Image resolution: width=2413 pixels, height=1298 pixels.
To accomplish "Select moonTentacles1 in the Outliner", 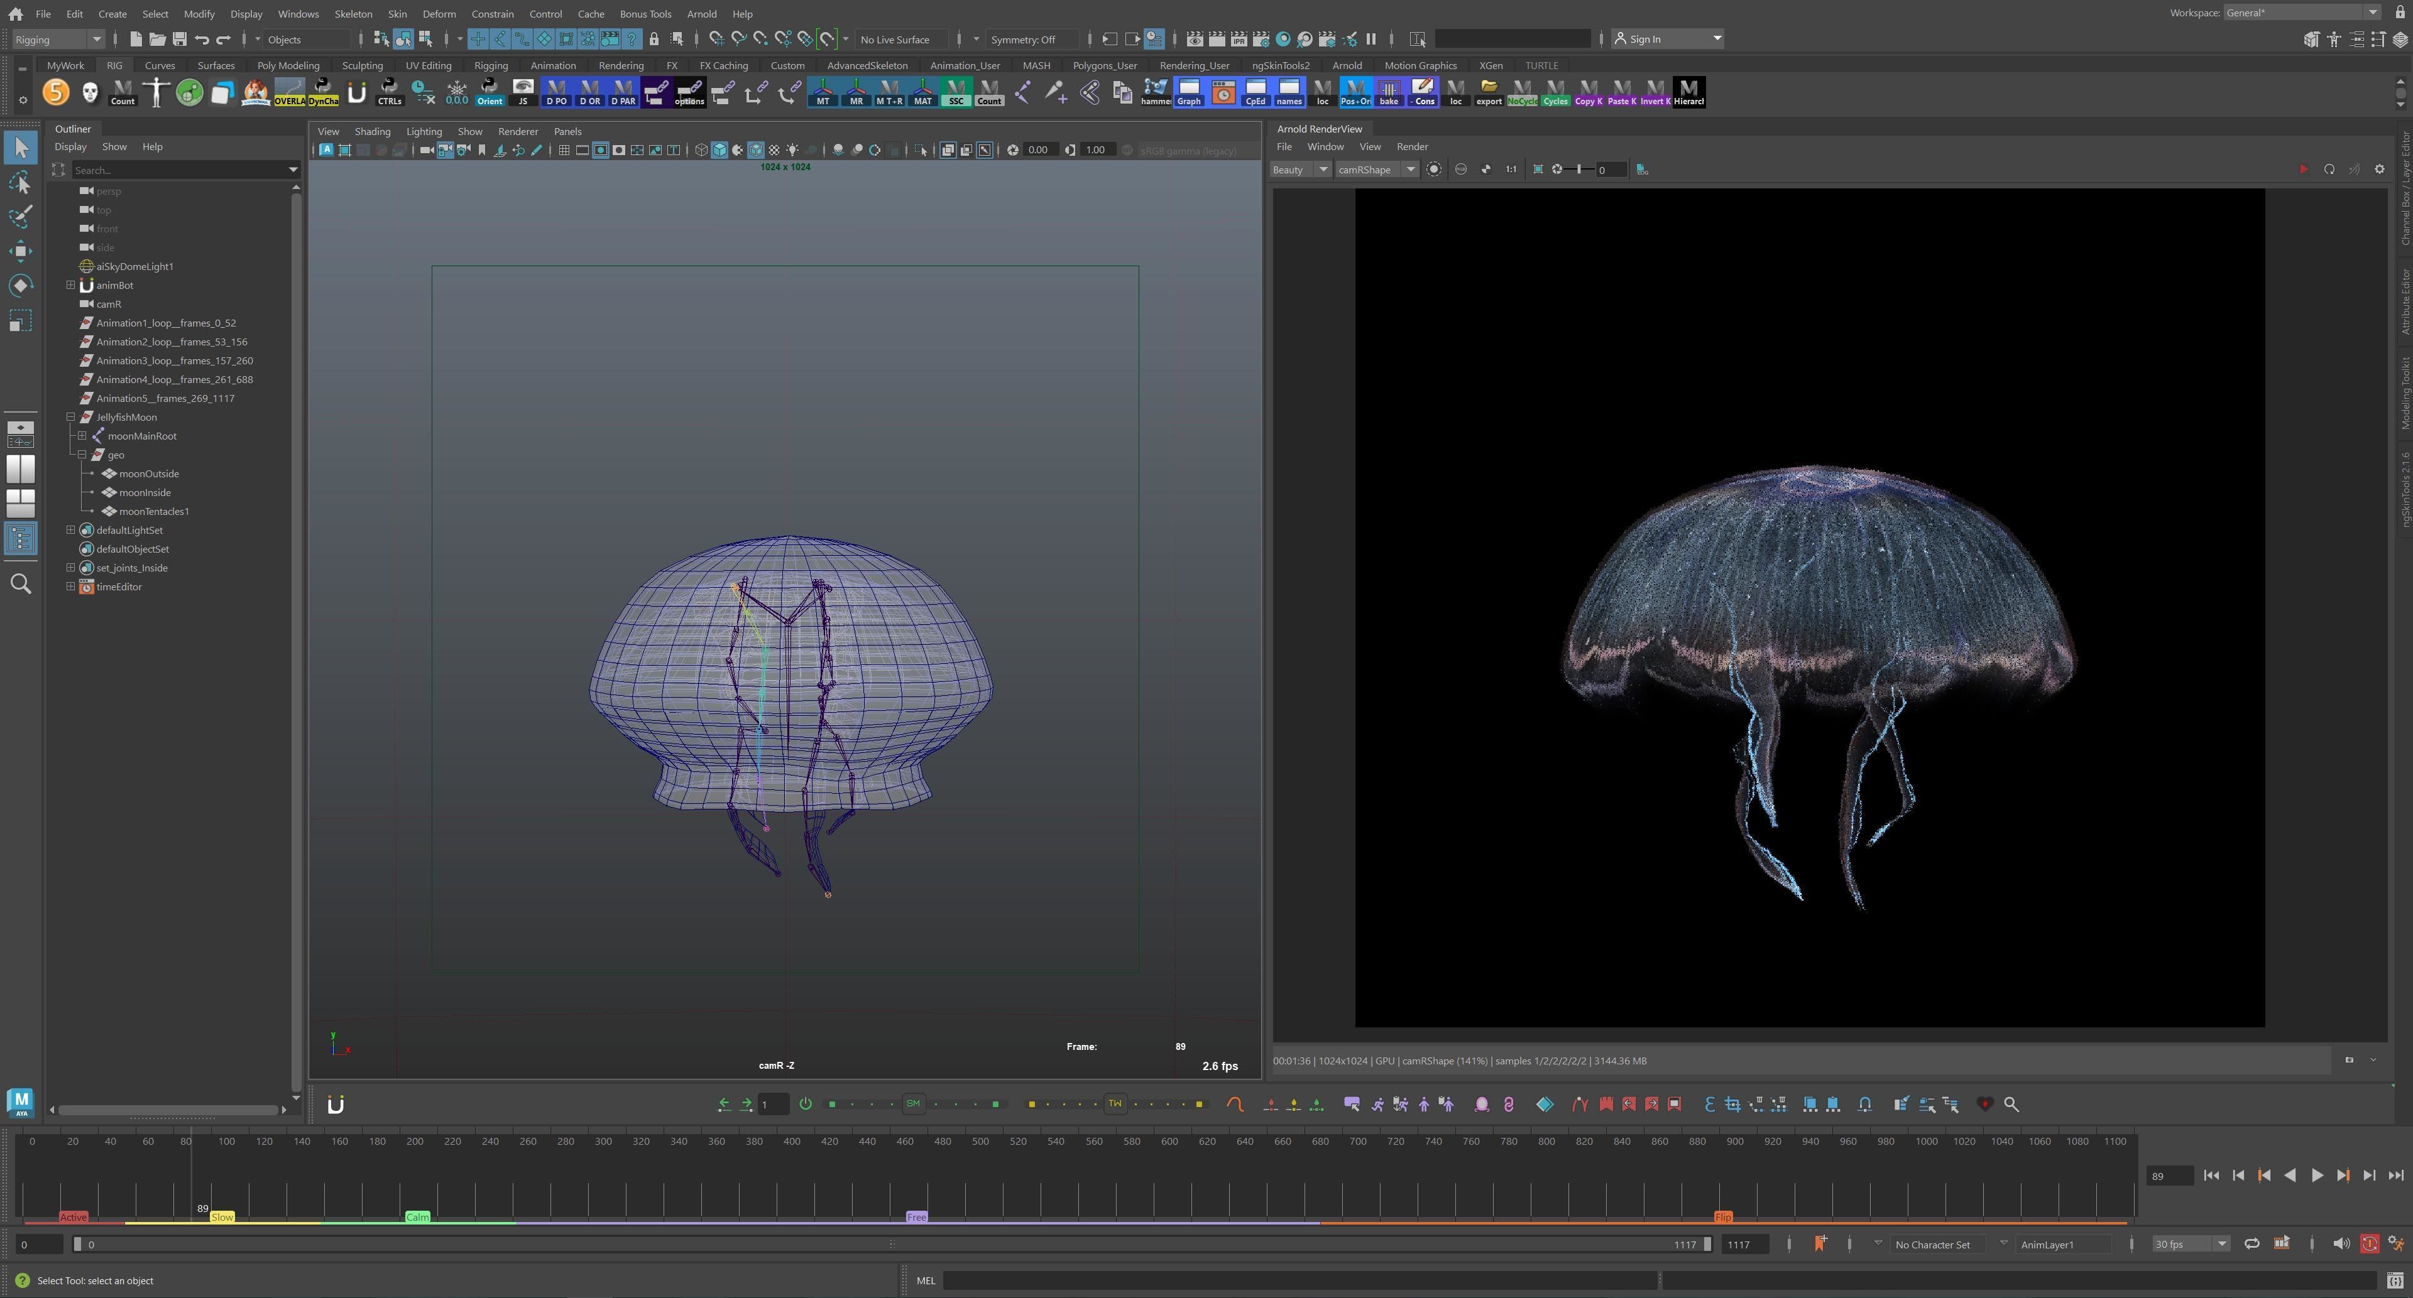I will click(153, 512).
